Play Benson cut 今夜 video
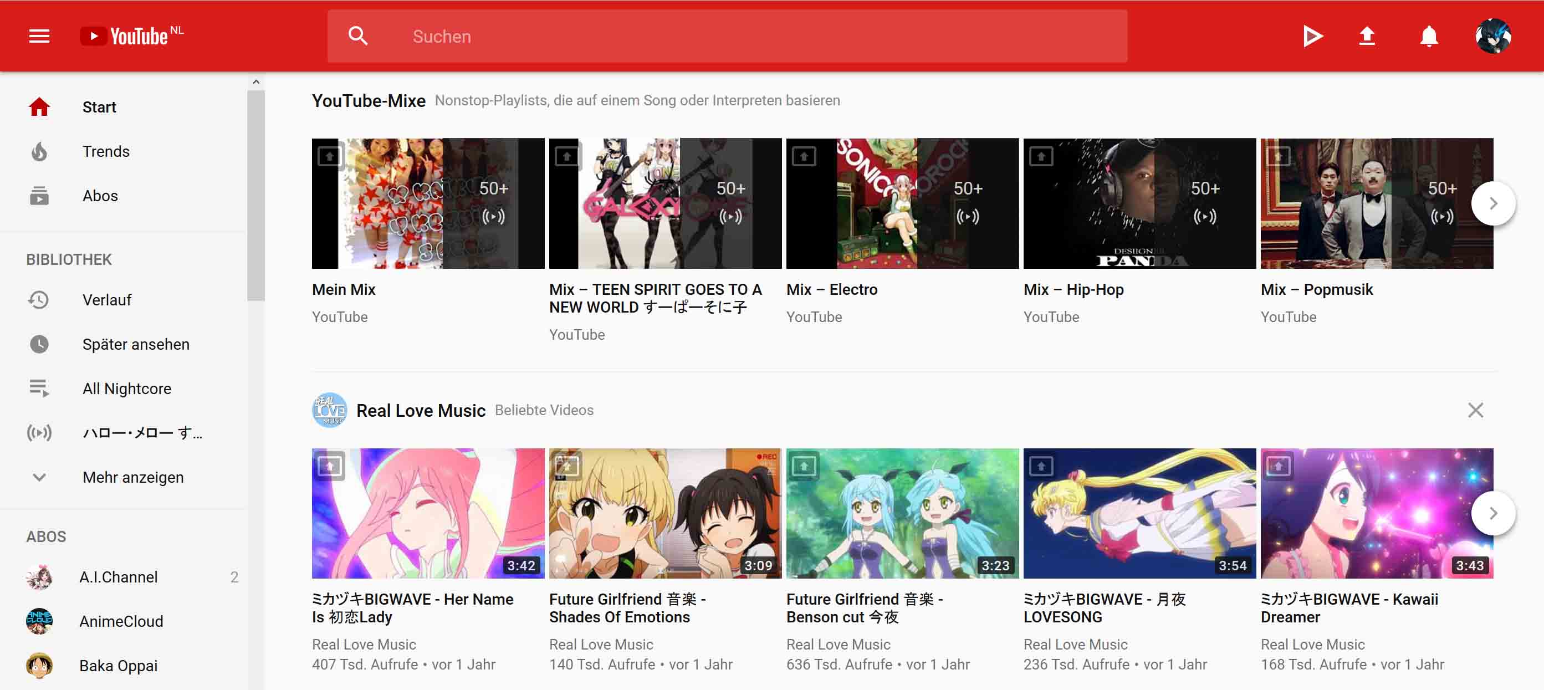The width and height of the screenshot is (1544, 690). click(x=902, y=513)
